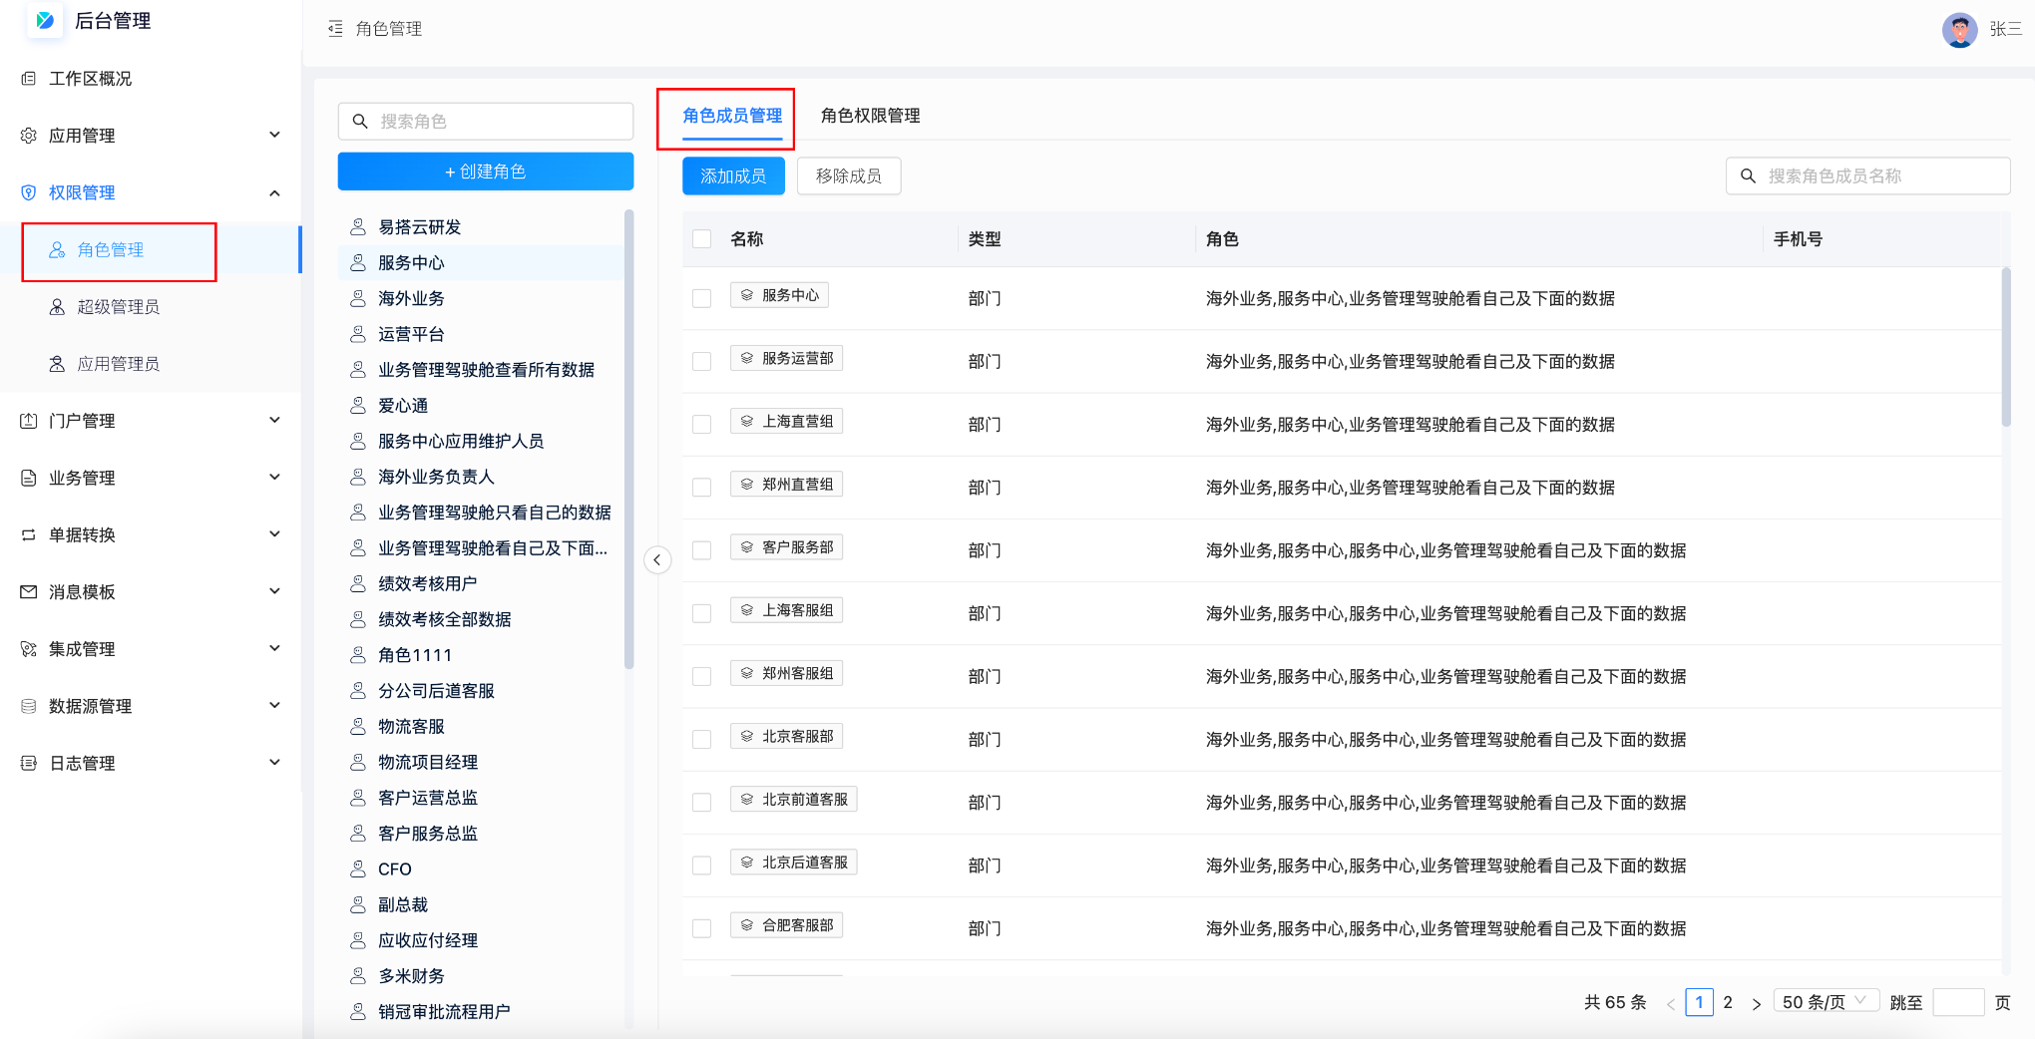Check the 服务运营部 row checkbox
Image resolution: width=2035 pixels, height=1039 pixels.
coord(702,361)
